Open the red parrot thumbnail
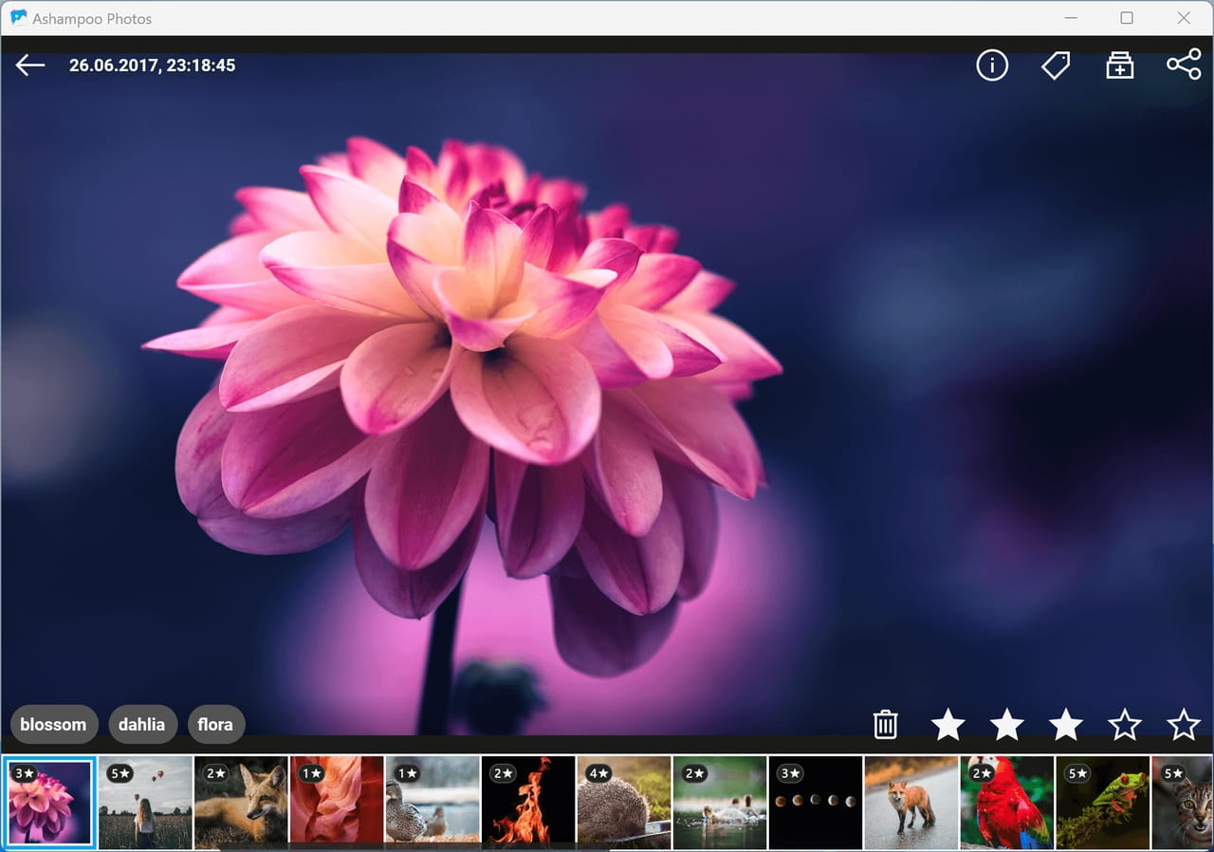Viewport: 1214px width, 852px height. [1007, 802]
